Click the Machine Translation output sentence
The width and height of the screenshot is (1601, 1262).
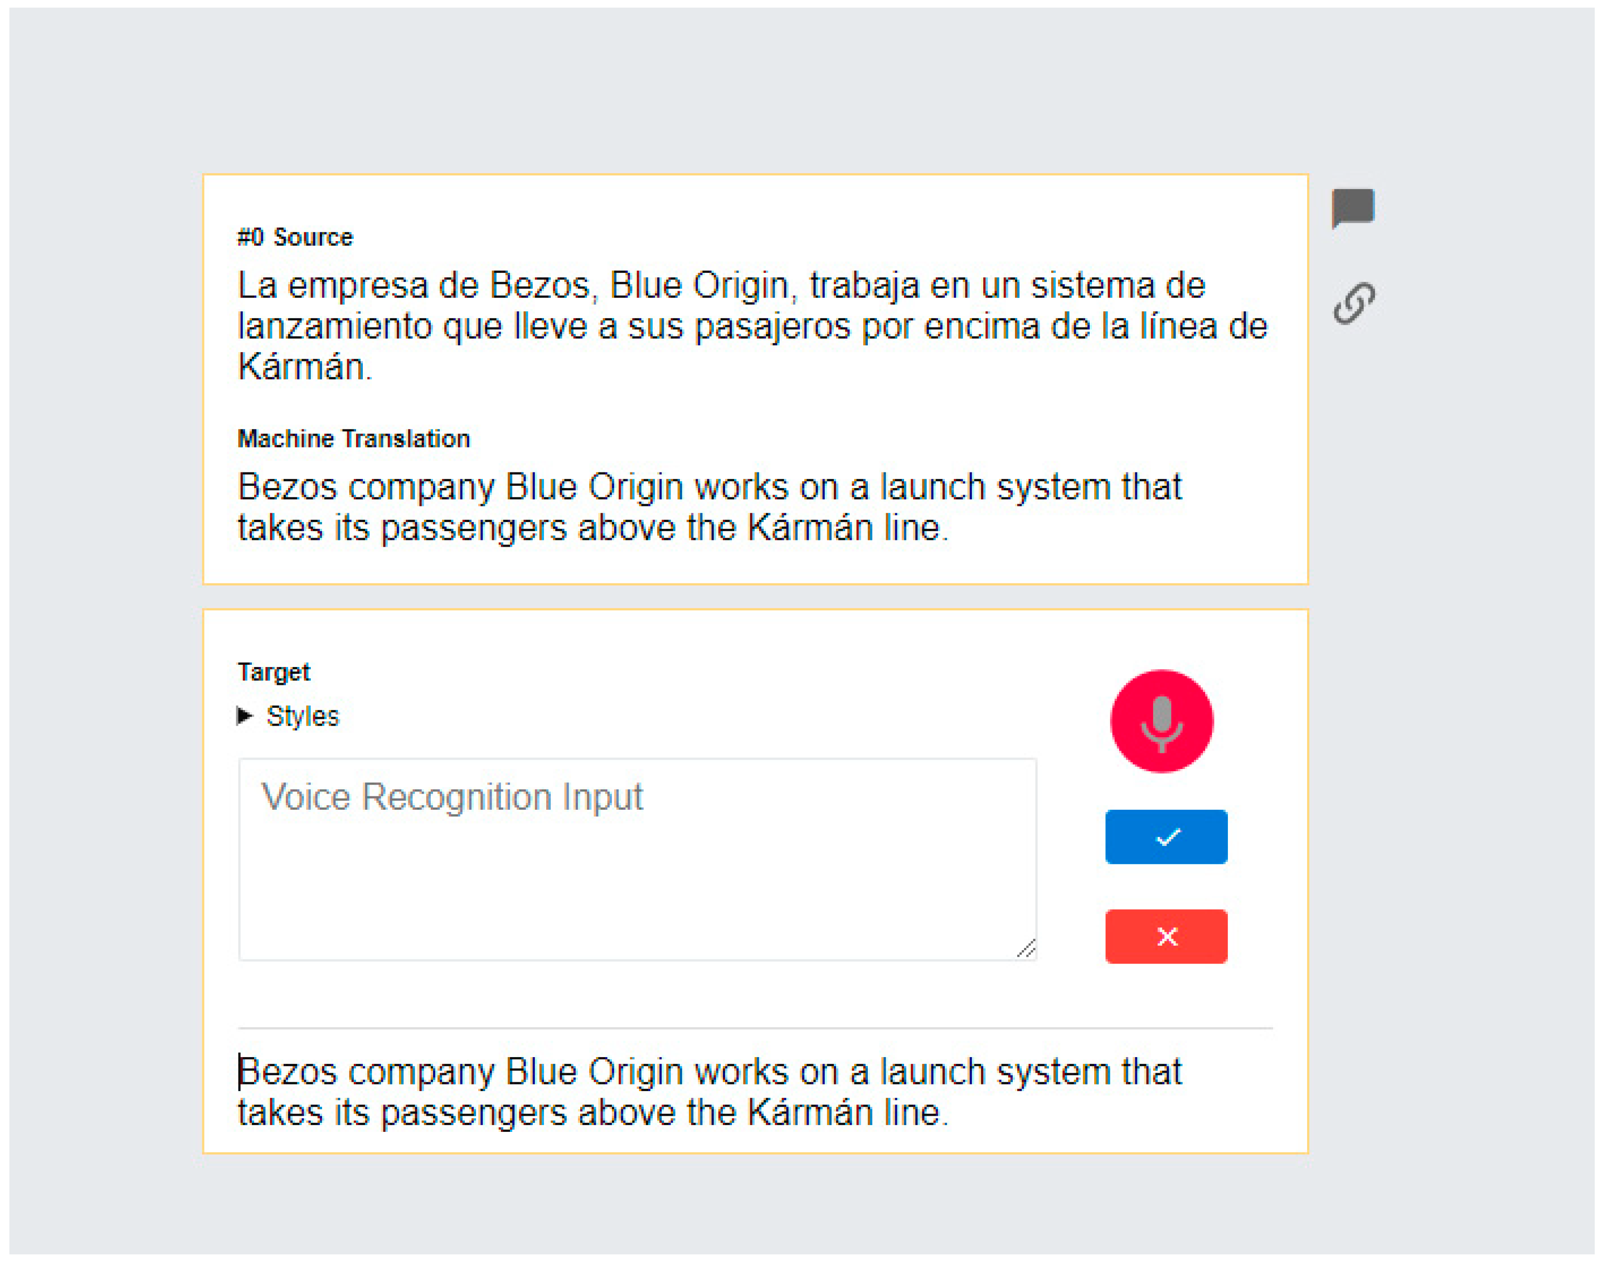tap(709, 507)
